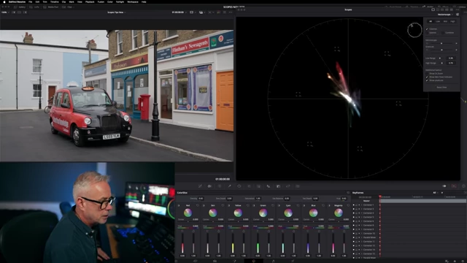Open the vectorscope settings icon

pyautogui.click(x=458, y=15)
